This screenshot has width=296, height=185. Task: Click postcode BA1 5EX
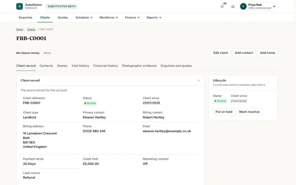coord(29,142)
